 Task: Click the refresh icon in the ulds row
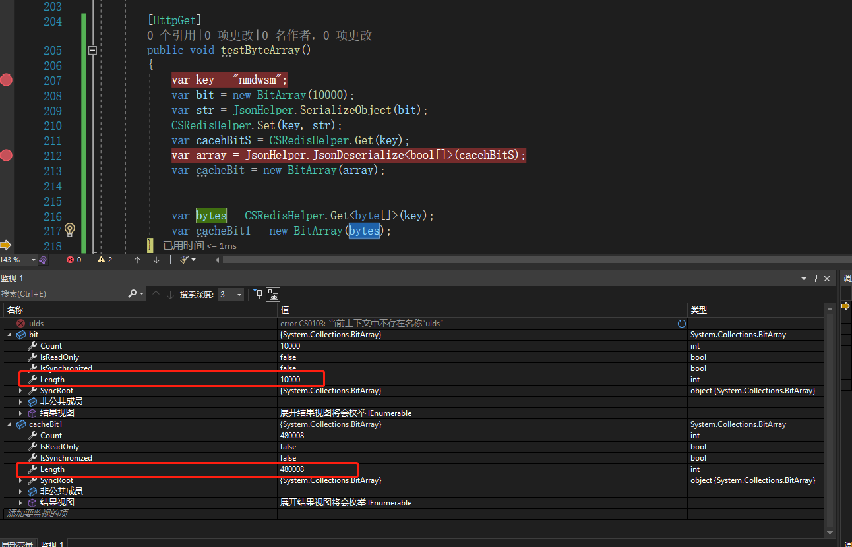pyautogui.click(x=681, y=324)
